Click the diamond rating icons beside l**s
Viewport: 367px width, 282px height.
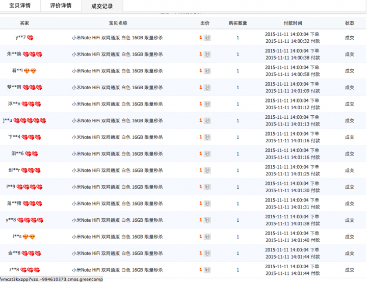point(29,237)
